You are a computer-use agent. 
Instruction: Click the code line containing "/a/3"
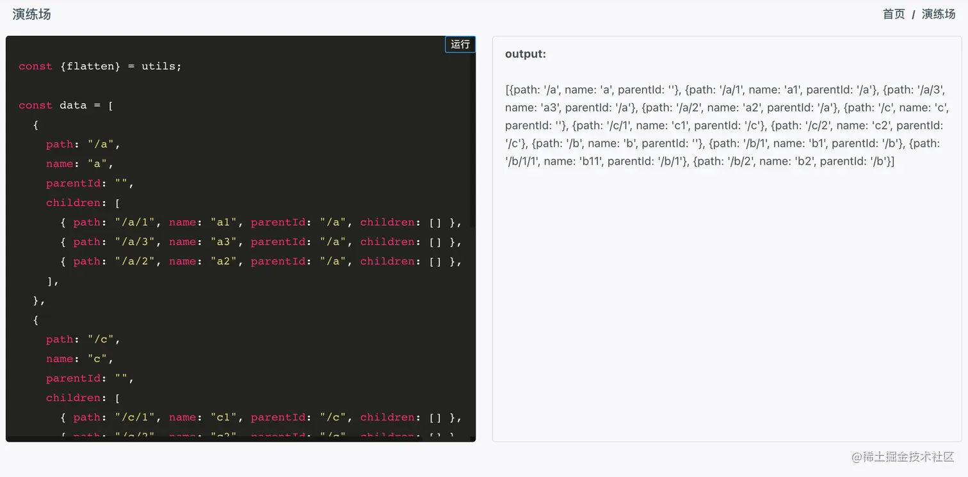click(261, 242)
